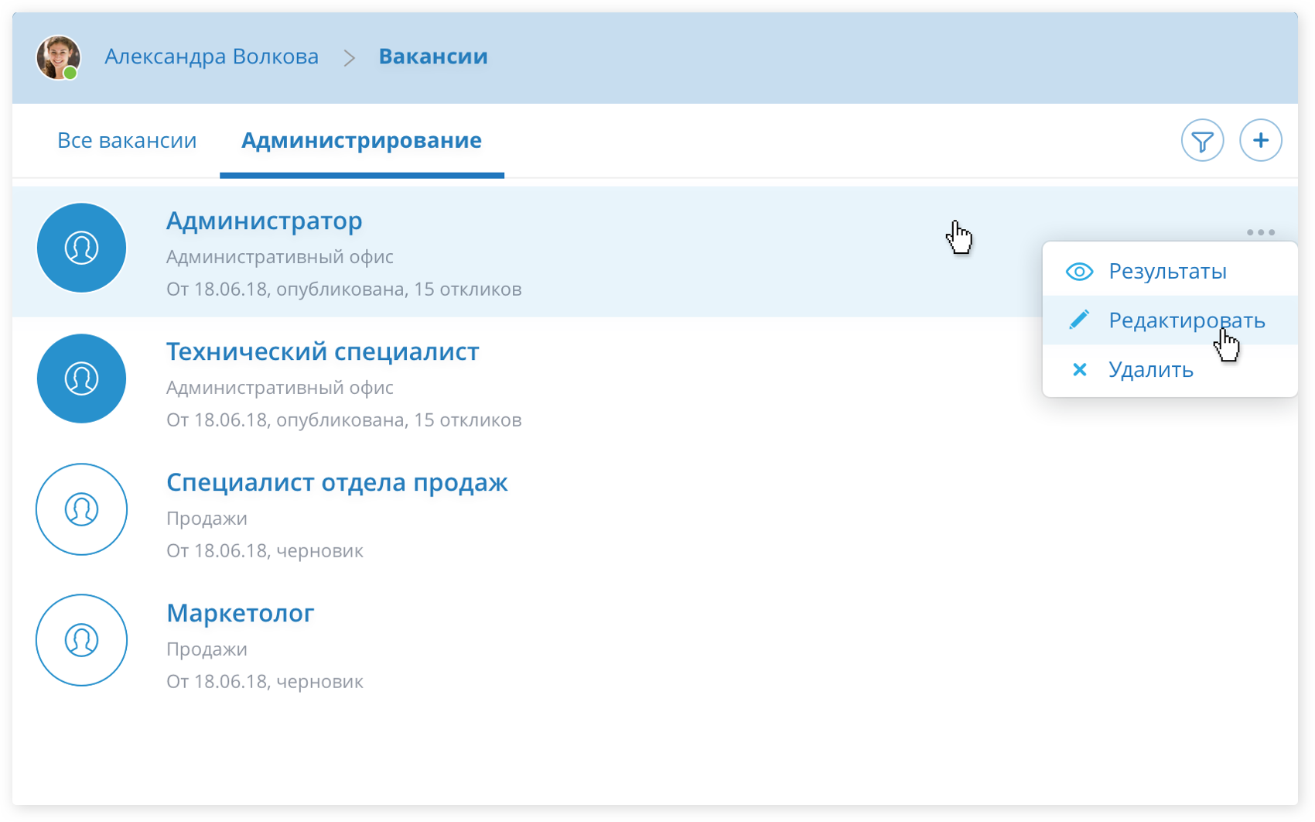
Task: Open the three-dot menu for Администратор
Action: [x=1262, y=231]
